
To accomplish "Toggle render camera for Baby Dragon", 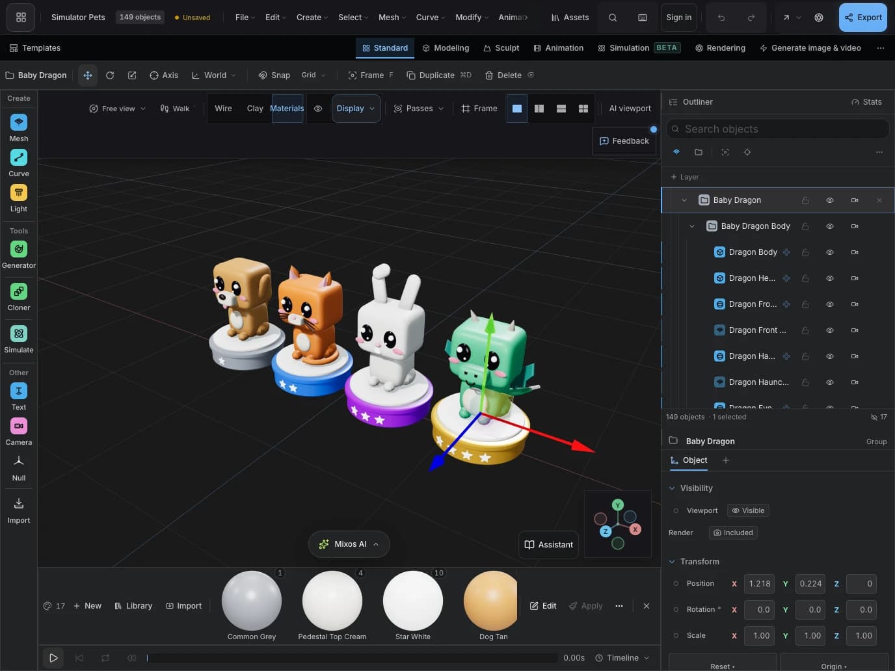I will click(855, 200).
